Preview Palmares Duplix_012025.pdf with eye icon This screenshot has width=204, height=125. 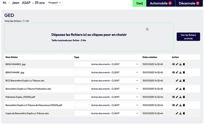173,97
